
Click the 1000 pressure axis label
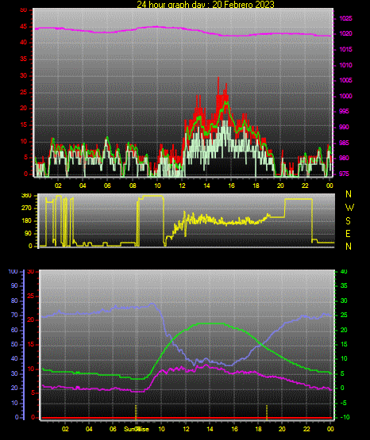pyautogui.click(x=345, y=96)
